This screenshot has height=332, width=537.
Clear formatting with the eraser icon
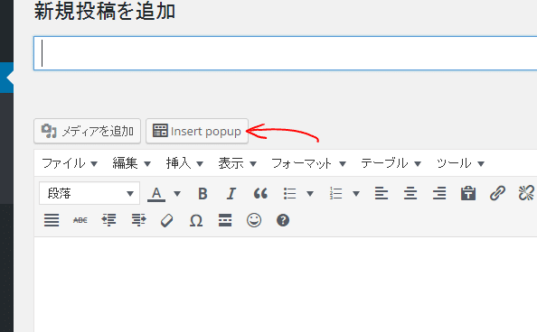coord(166,220)
